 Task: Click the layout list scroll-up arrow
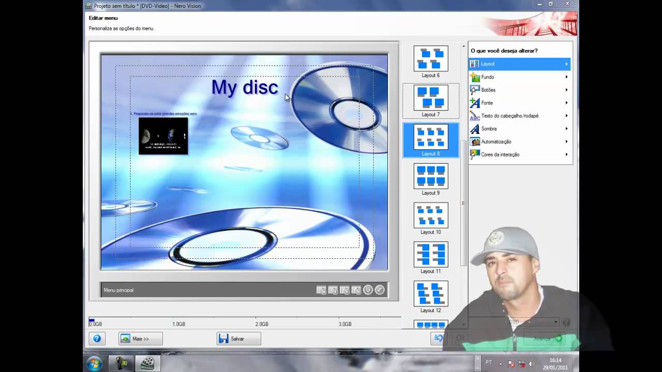coord(463,47)
